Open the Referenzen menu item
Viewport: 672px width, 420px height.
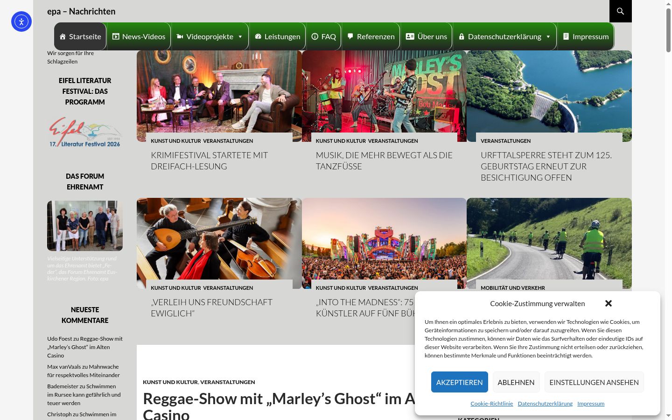click(x=371, y=36)
